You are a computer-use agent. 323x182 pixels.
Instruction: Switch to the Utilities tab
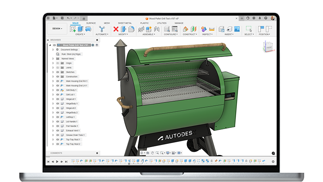pos(162,23)
